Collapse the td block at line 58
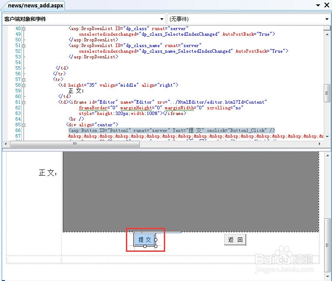The height and width of the screenshot is (281, 332). [24, 85]
